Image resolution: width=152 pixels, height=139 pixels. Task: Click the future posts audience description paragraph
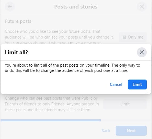[x=59, y=37]
